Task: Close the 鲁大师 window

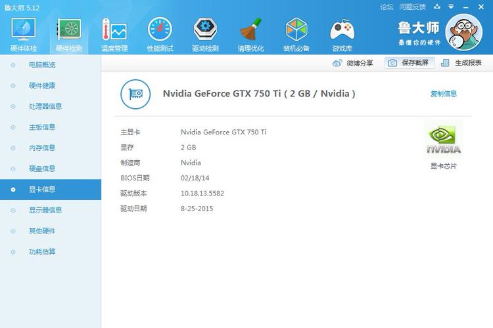Action: coord(481,7)
